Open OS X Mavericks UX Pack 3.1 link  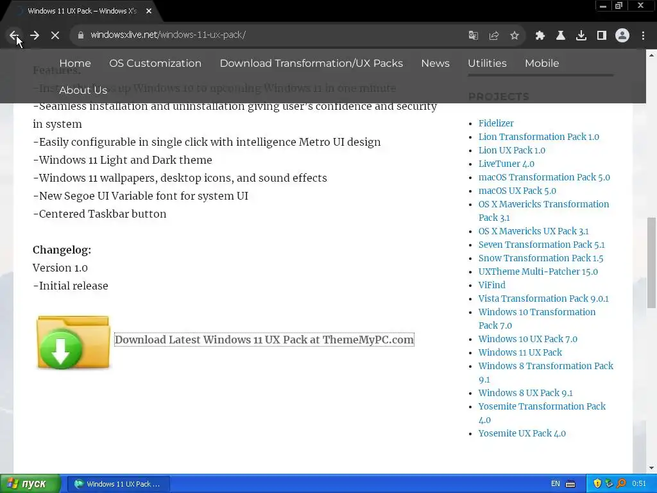click(x=534, y=231)
